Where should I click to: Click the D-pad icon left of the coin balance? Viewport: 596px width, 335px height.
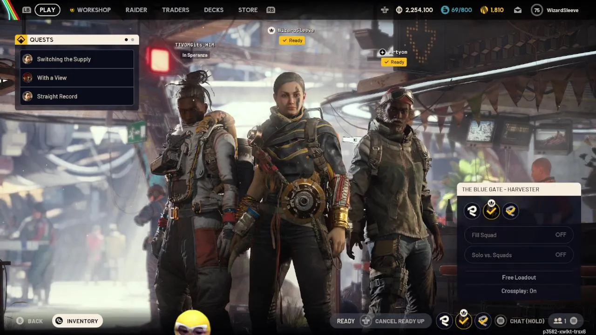[384, 10]
